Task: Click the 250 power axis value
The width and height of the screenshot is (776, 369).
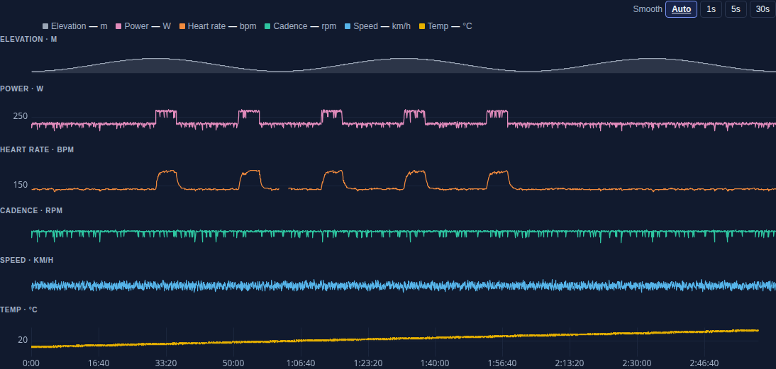Action: (x=21, y=117)
